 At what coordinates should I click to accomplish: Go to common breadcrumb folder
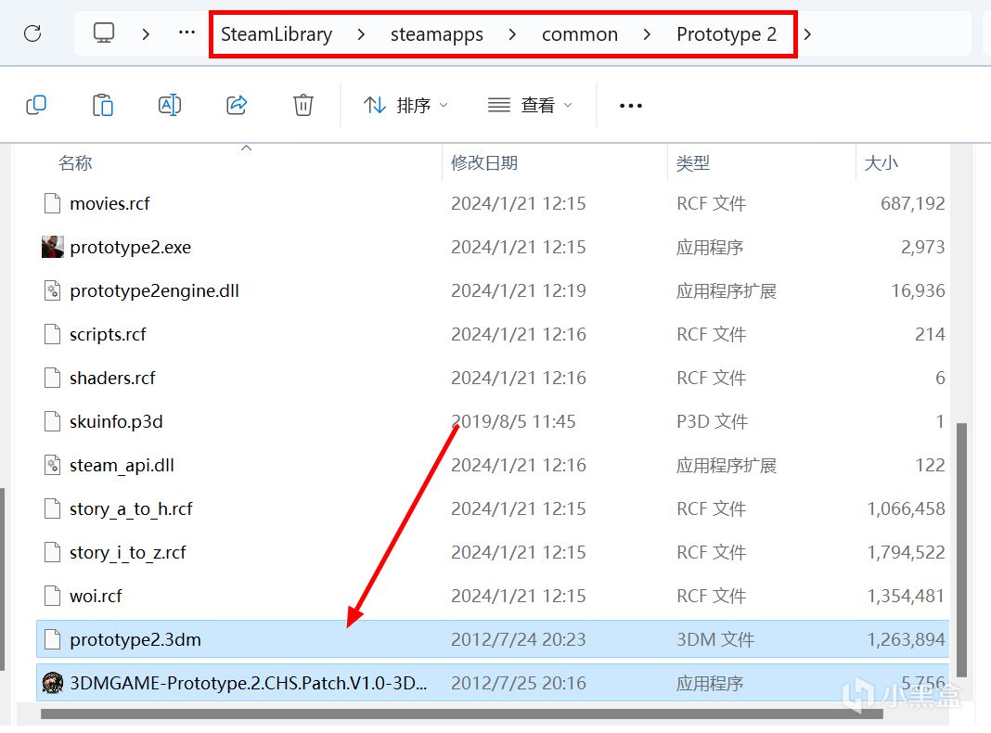point(580,34)
